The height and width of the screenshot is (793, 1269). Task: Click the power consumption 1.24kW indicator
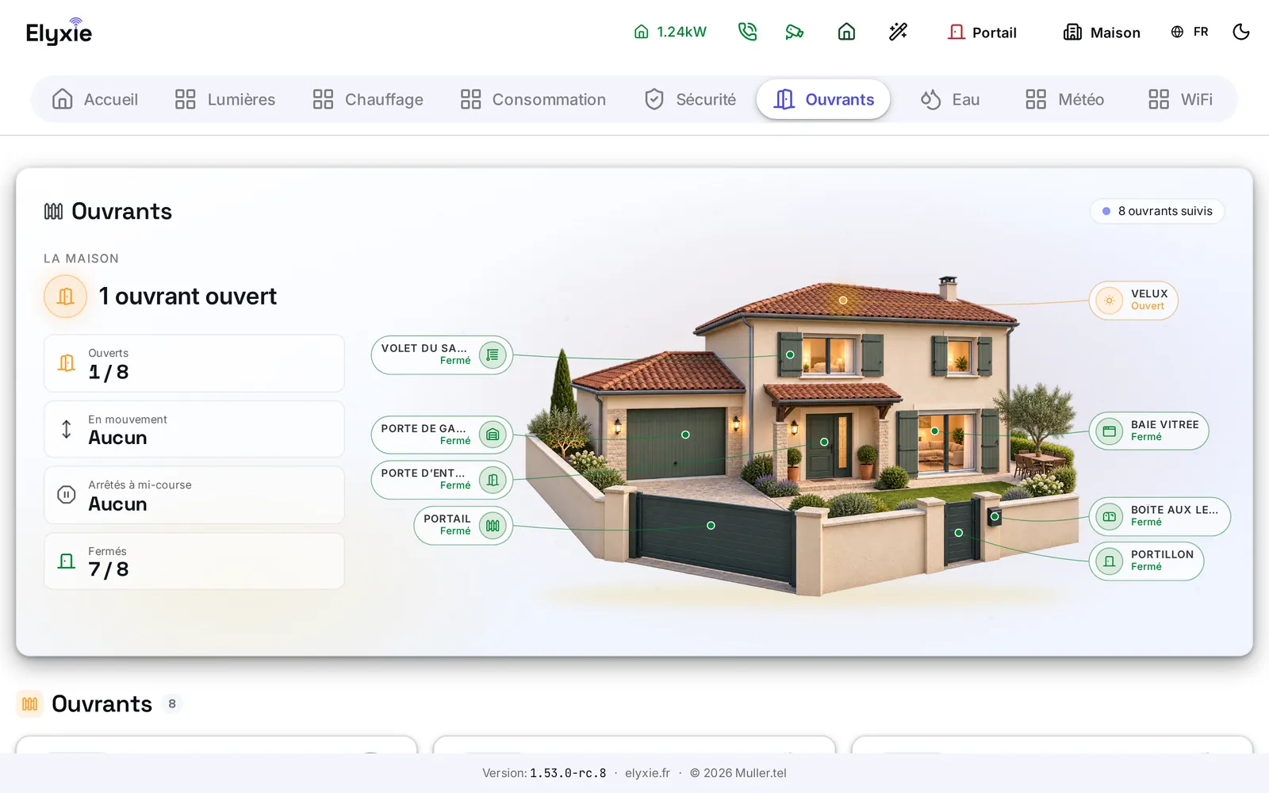point(670,32)
